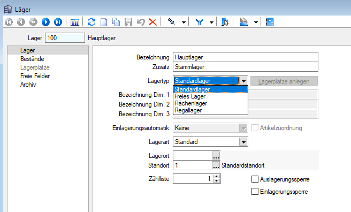Open dropdown arrow beside filter icon

pos(211,22)
